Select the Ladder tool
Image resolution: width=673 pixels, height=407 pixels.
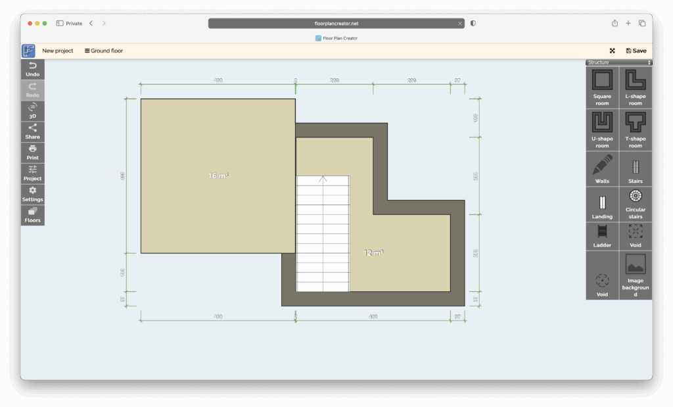pyautogui.click(x=602, y=235)
